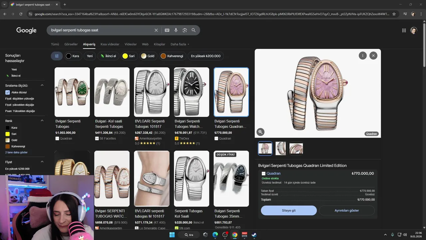Expand the Daha fazla menu
Screen dimensions: 426x240
click(180, 44)
